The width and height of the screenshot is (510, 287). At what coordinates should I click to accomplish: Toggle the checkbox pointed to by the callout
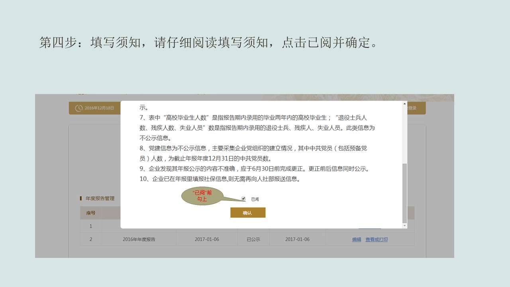coord(243,198)
